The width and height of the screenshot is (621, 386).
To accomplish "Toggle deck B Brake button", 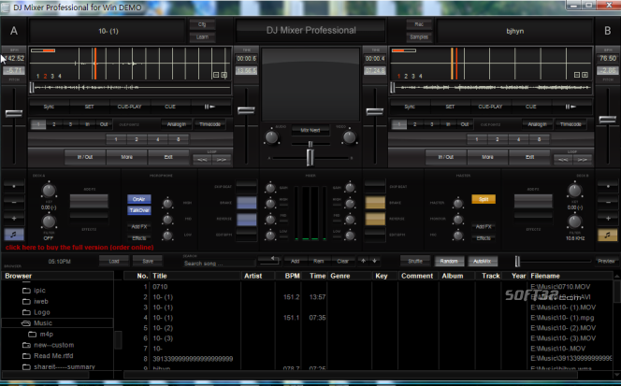I will coord(375,203).
